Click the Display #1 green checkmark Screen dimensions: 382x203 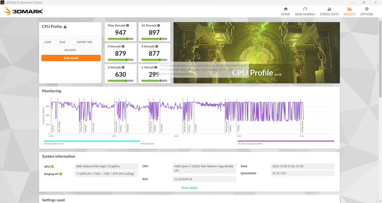(61, 174)
